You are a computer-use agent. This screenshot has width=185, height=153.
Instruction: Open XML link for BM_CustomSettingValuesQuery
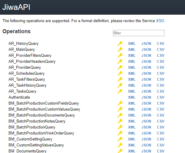click(132, 145)
